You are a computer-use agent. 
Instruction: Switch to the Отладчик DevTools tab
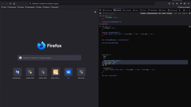(x=127, y=10)
